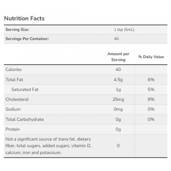Select the Total Fat row label

coord(14,80)
